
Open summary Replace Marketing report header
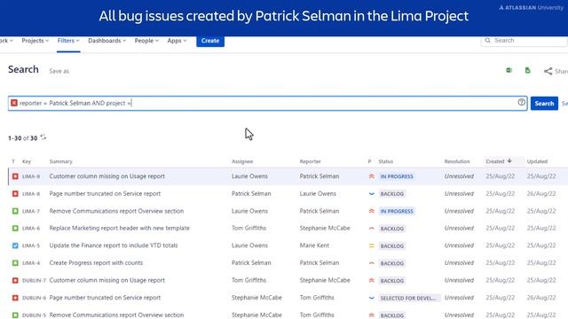point(120,229)
